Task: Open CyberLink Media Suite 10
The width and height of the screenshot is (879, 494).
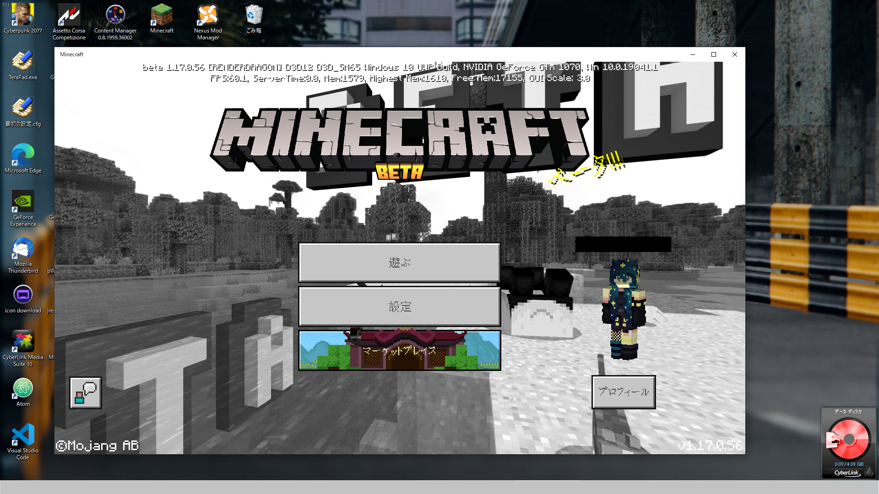Action: (x=22, y=341)
